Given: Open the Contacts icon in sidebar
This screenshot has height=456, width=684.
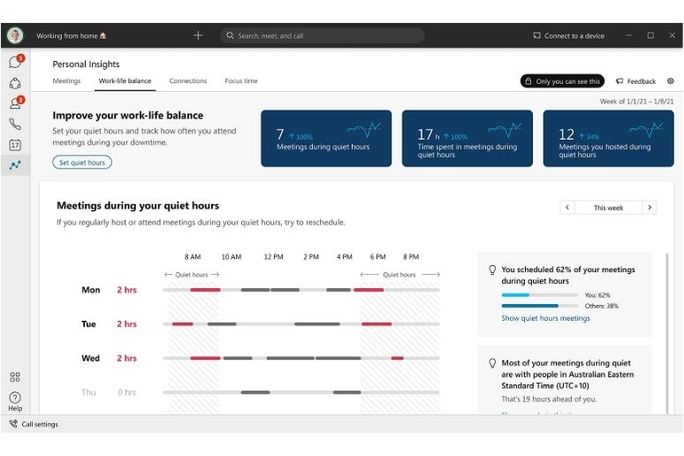Looking at the screenshot, I should pos(16,103).
